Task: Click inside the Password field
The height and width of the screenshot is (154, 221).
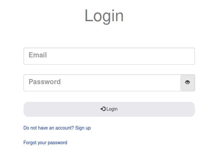Action: click(102, 83)
